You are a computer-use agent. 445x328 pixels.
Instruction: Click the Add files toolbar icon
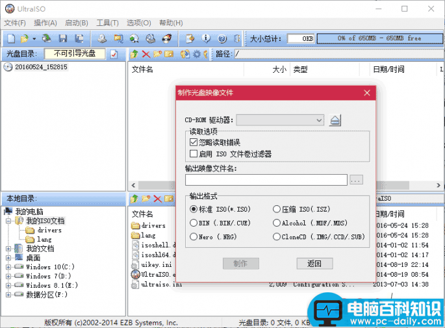pos(190,38)
